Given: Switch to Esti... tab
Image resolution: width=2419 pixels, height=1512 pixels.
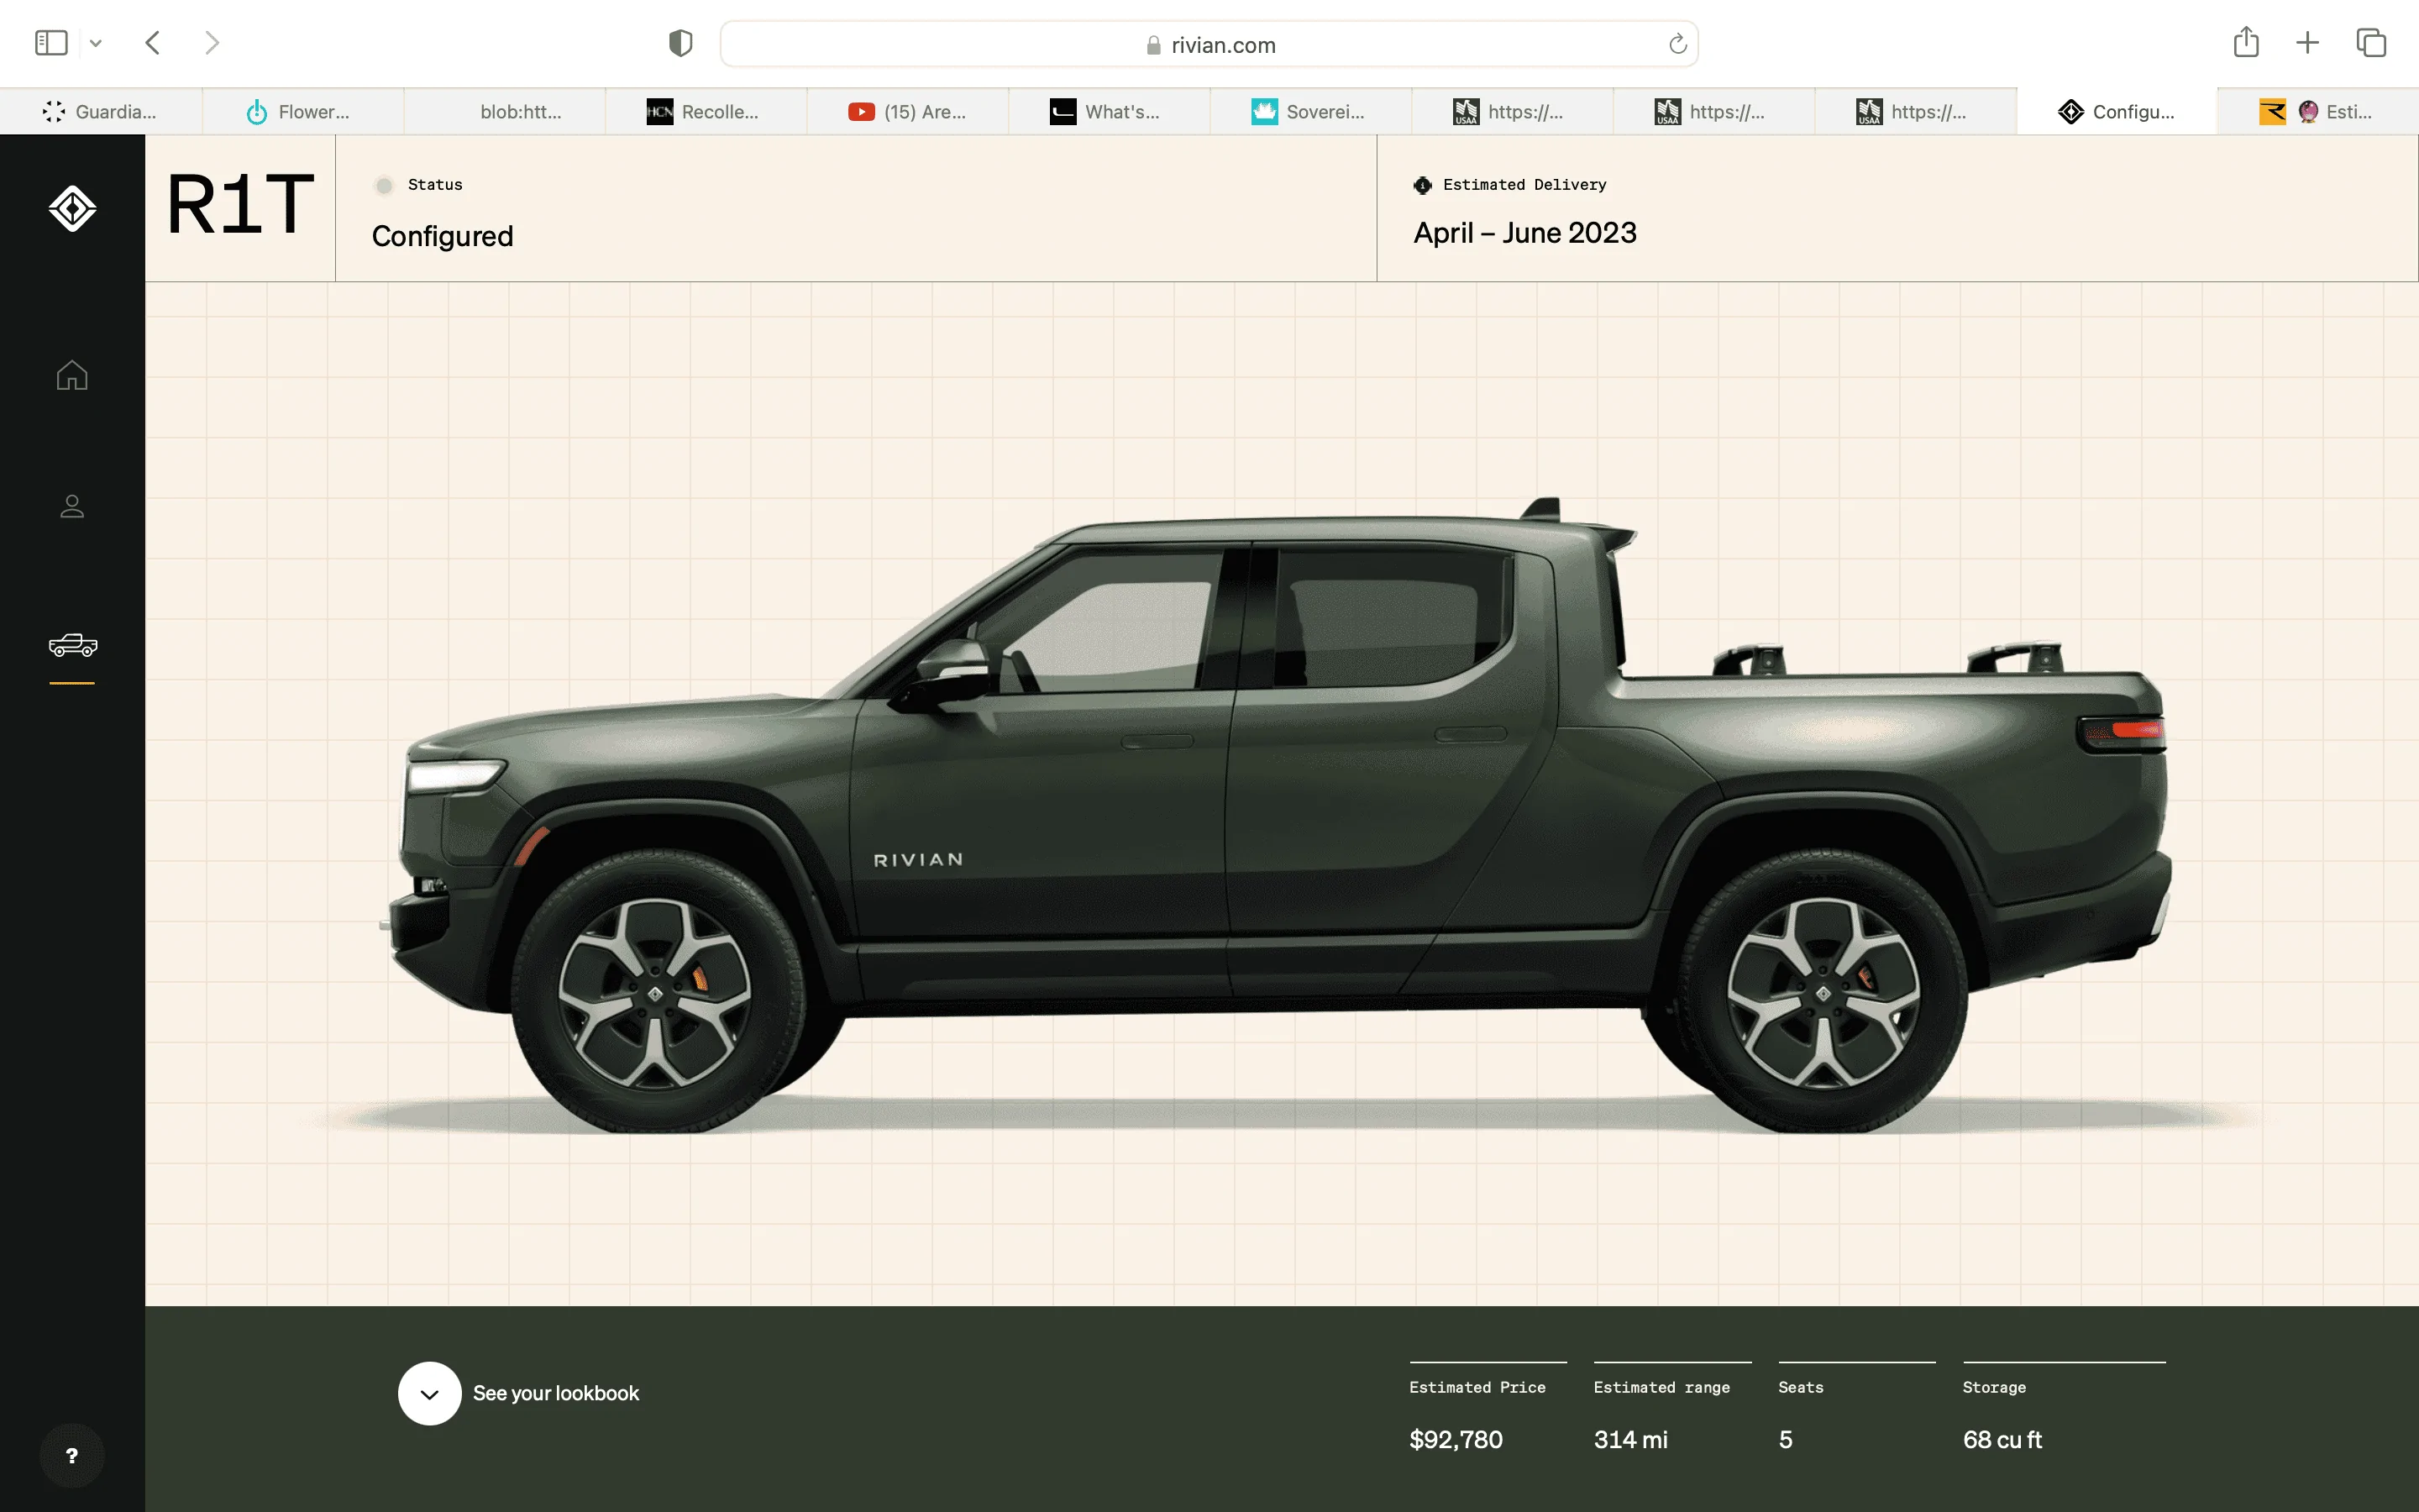Looking at the screenshot, I should click(2318, 112).
